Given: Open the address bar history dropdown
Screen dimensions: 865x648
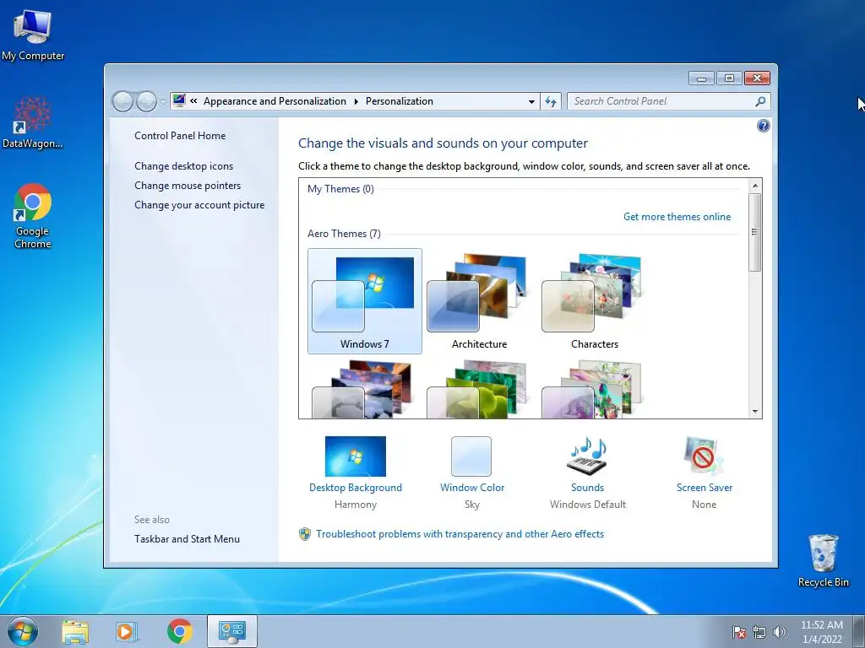Looking at the screenshot, I should [531, 101].
